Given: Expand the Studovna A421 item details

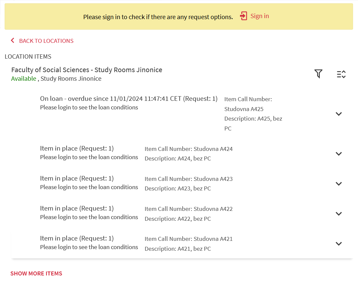Looking at the screenshot, I should (x=339, y=243).
